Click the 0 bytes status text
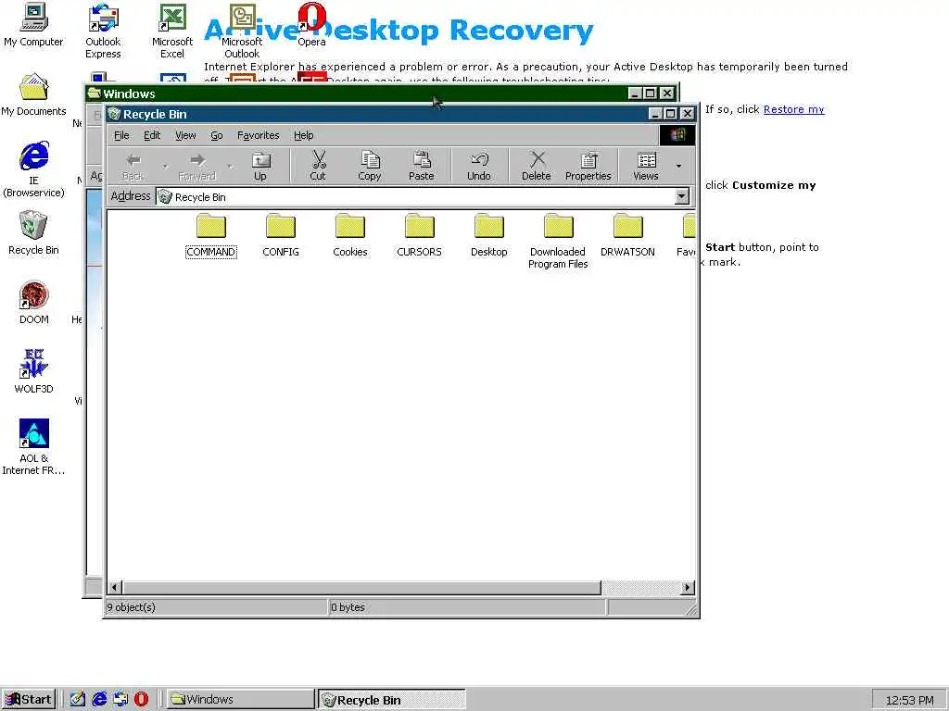Screen dimensions: 949x711 [x=348, y=607]
